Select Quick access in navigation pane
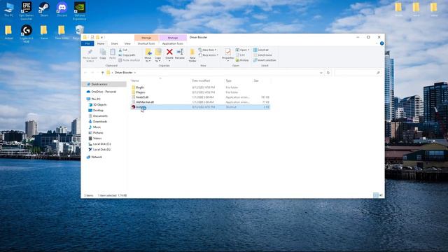 pyautogui.click(x=99, y=84)
